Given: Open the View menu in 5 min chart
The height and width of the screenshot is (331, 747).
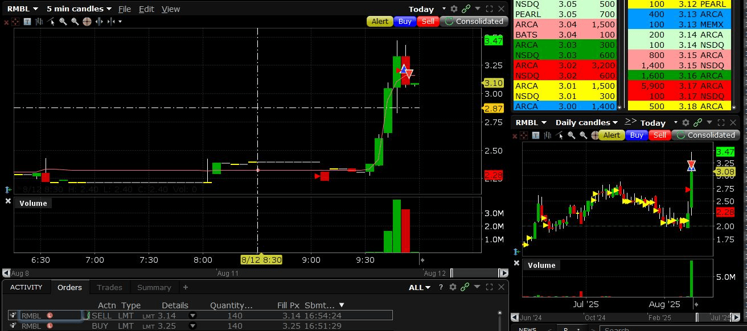Looking at the screenshot, I should coord(170,9).
